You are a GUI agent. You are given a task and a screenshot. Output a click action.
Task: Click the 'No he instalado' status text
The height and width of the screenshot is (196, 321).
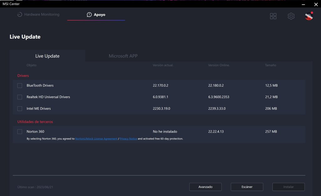165,132
